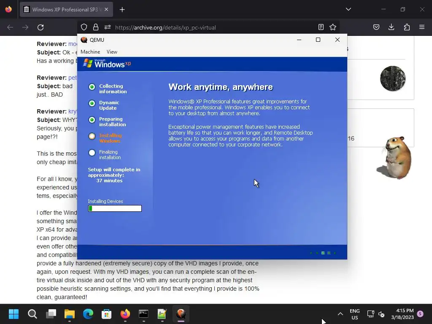Maximize the QEMU window
Screen dimensions: 432x324
click(318, 40)
